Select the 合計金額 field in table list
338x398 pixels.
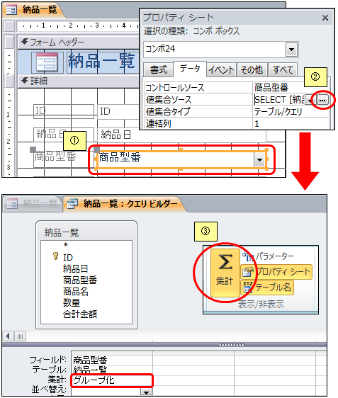(x=80, y=314)
